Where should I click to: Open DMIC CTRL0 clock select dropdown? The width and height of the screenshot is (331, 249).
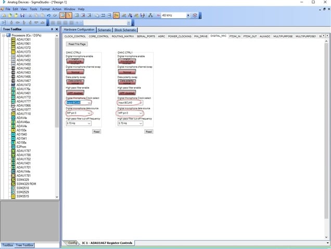[x=79, y=103]
